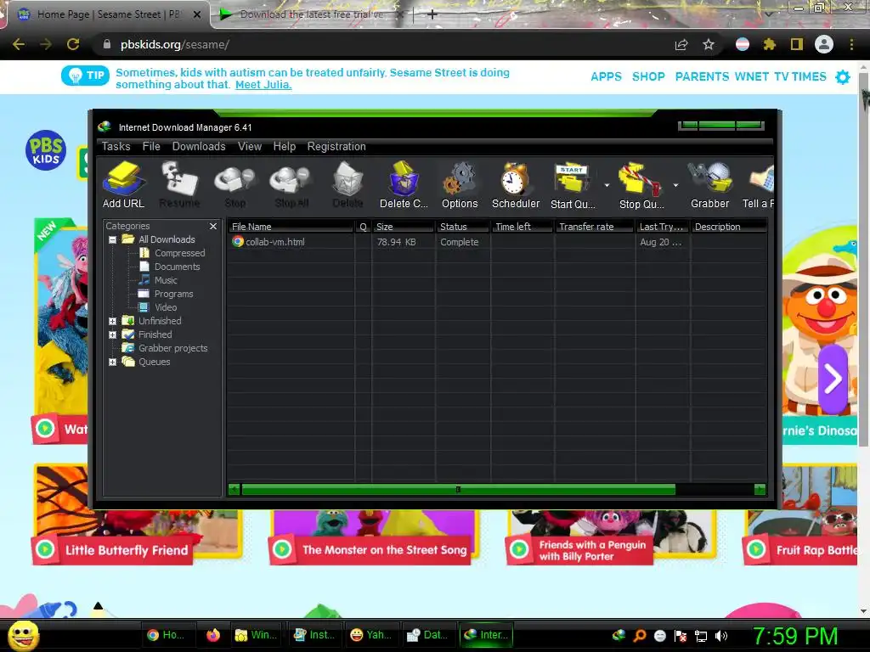
Task: Open APPS link on PBS Kids
Action: click(606, 76)
